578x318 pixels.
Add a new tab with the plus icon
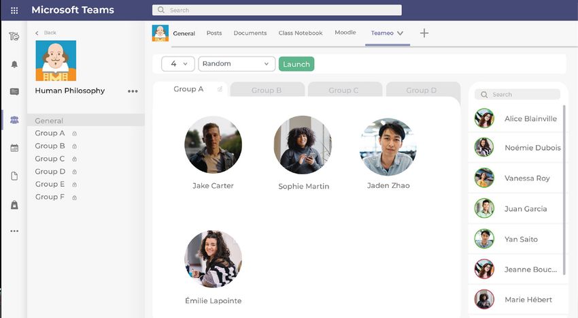tap(424, 33)
